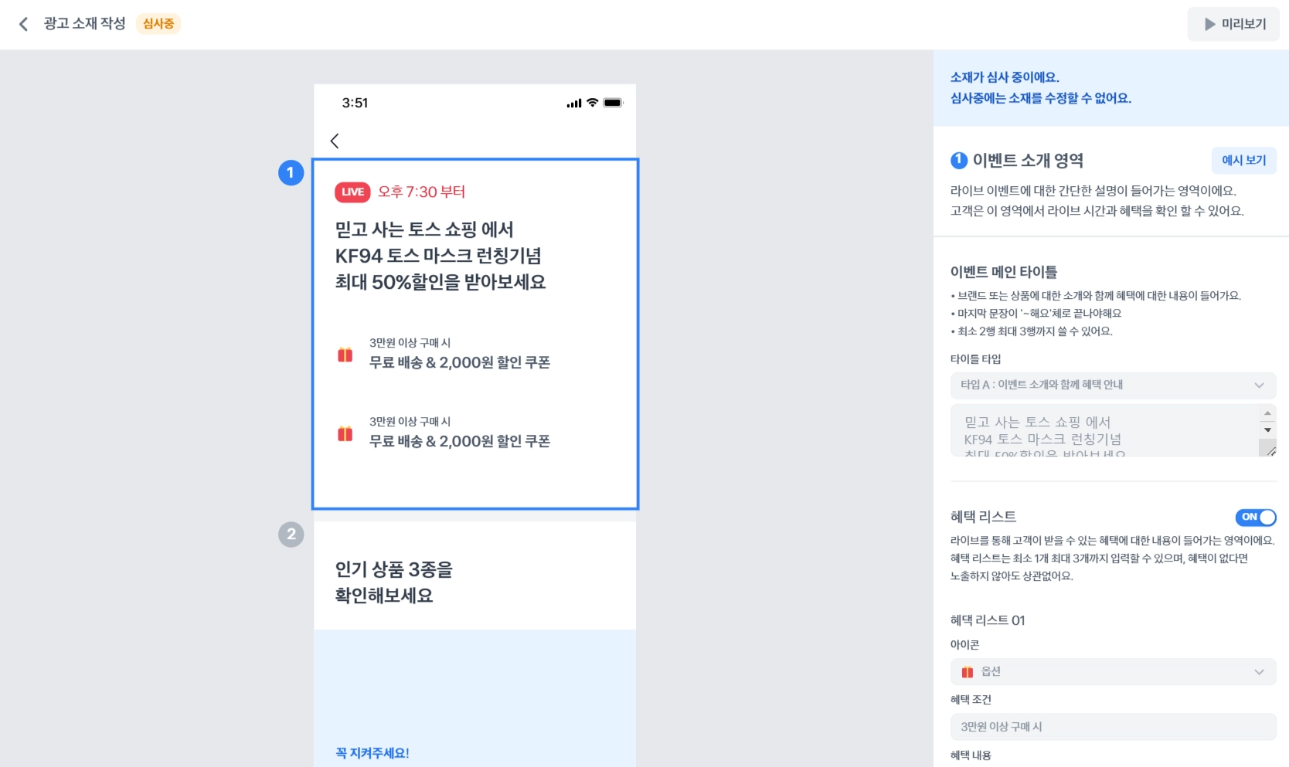
Task: Open the 타이틀 타입 dropdown
Action: [x=1113, y=385]
